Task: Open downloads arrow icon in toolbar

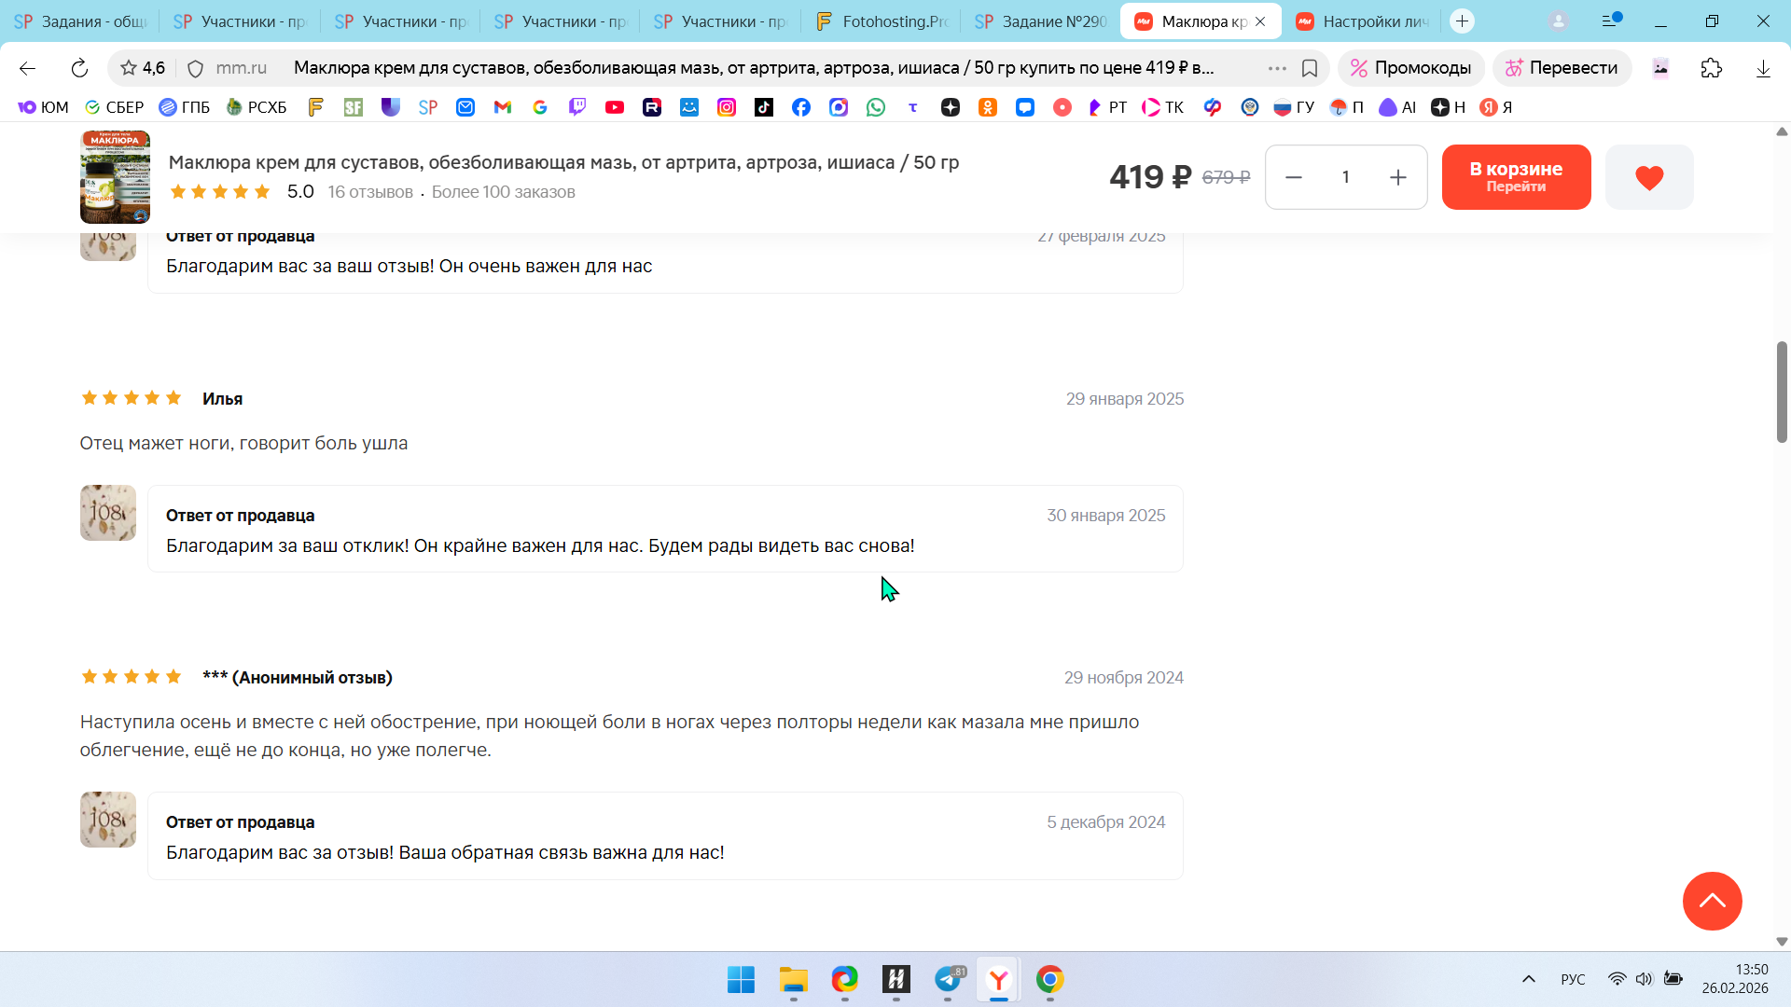Action: click(1763, 68)
